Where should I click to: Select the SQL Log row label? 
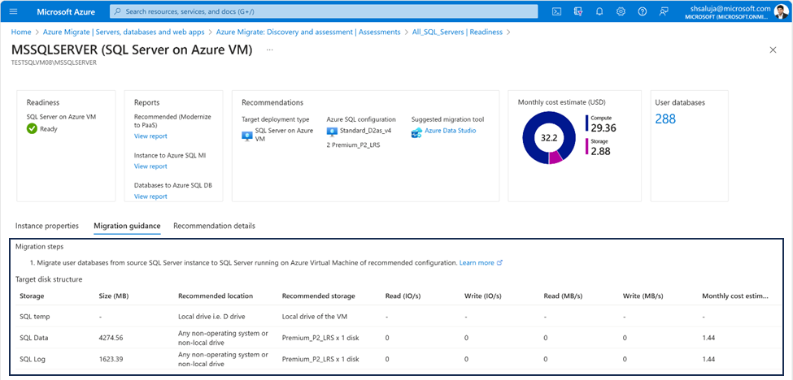(33, 360)
